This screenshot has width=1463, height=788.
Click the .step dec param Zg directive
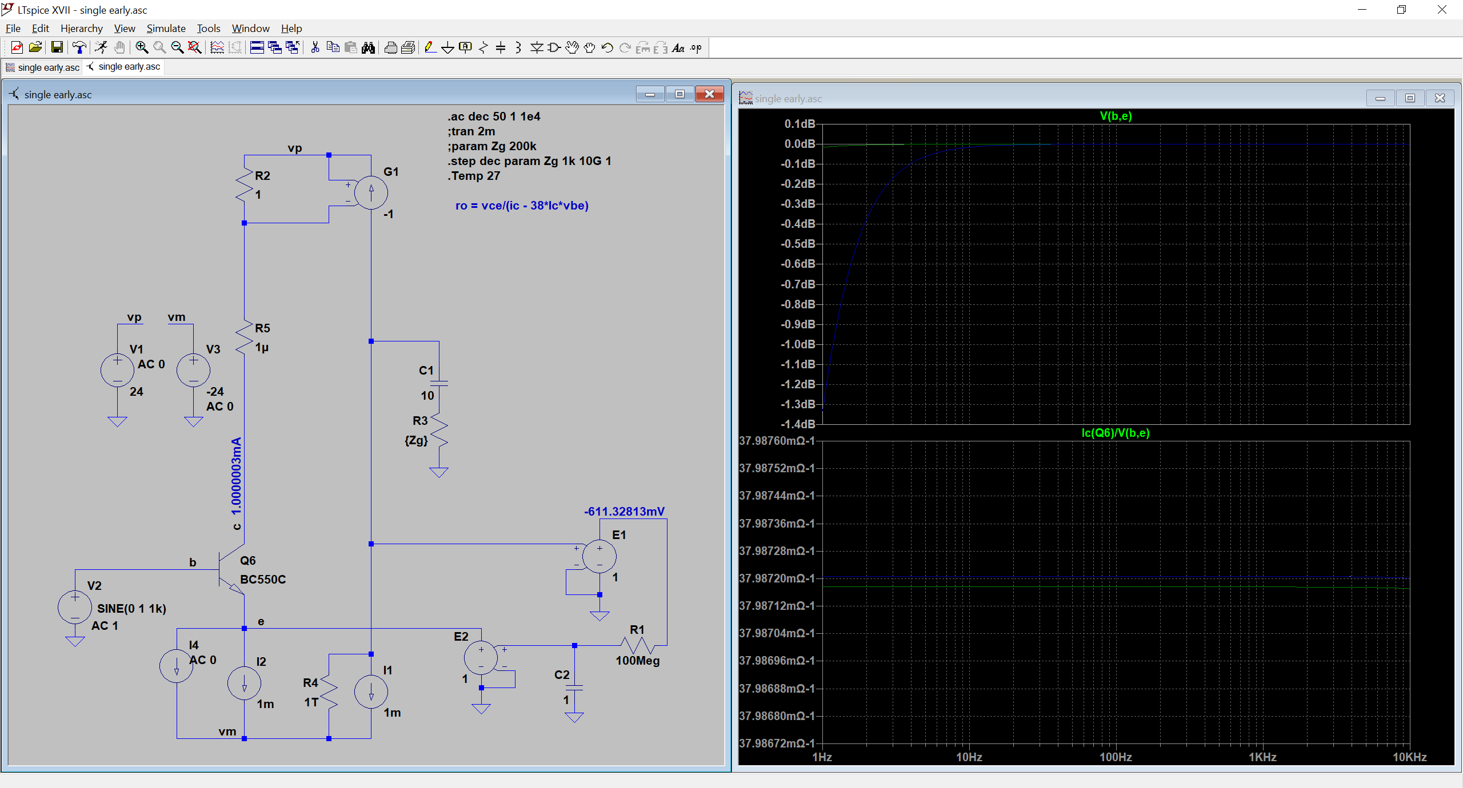click(x=529, y=161)
